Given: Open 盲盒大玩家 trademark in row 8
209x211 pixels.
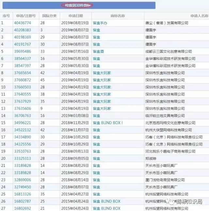Looking at the screenshot, I should pos(102,73).
